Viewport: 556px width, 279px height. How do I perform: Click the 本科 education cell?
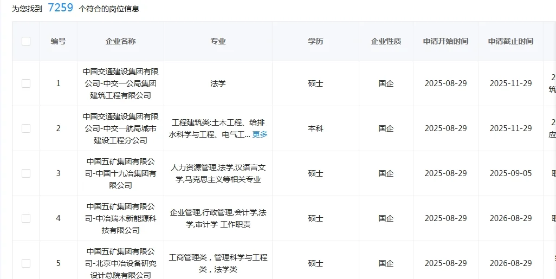[315, 128]
